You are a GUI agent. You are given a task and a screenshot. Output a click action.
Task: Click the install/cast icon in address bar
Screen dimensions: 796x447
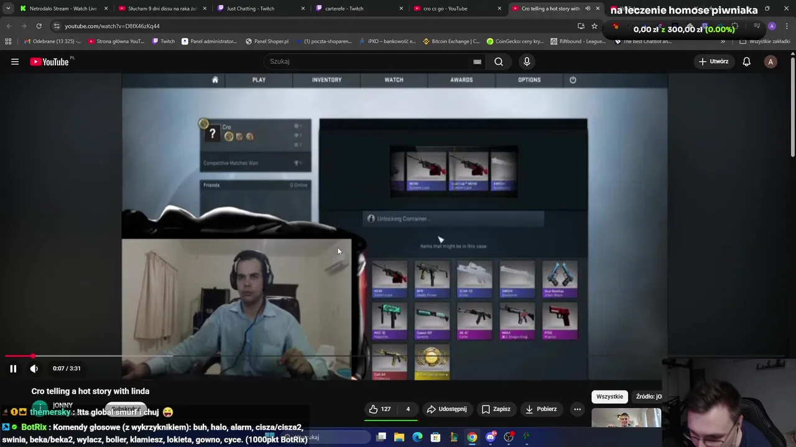(581, 26)
